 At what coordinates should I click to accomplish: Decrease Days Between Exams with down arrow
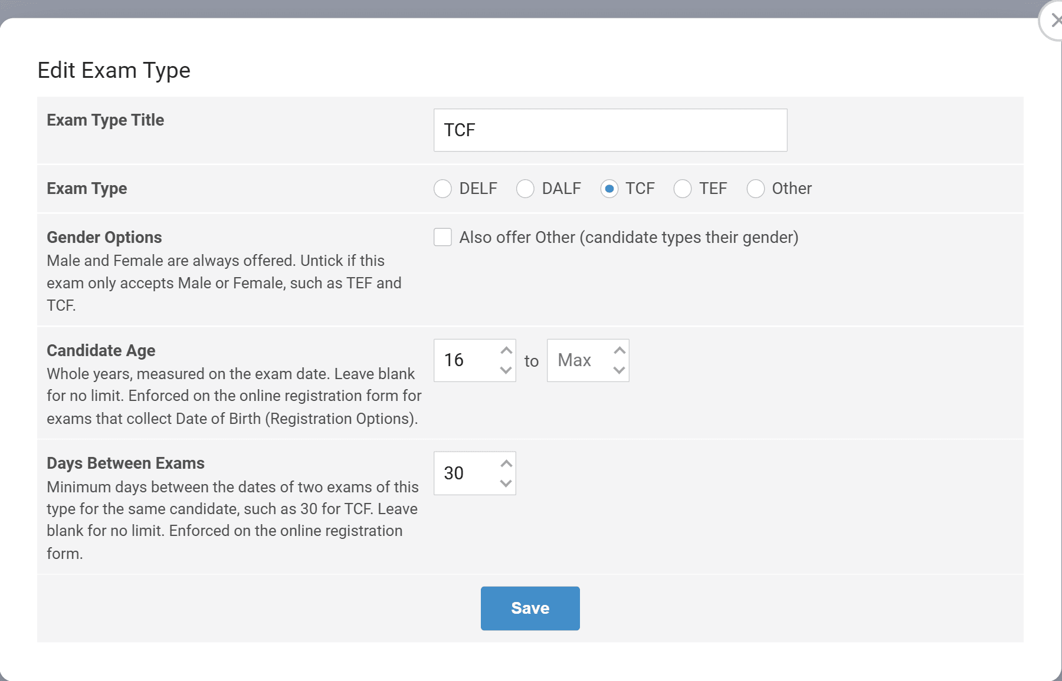[506, 483]
